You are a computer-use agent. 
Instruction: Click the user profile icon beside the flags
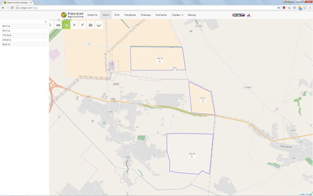coord(249,15)
